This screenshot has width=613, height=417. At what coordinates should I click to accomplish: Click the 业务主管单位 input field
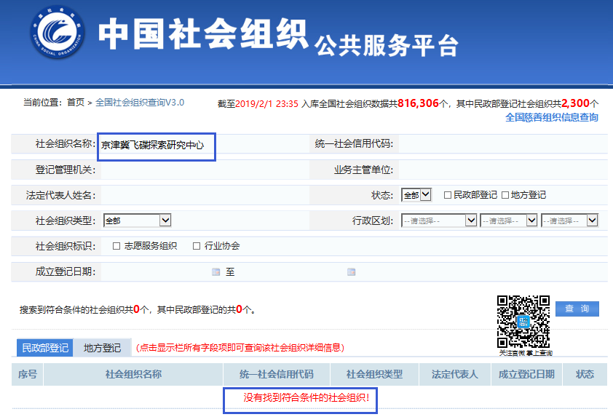(503, 170)
